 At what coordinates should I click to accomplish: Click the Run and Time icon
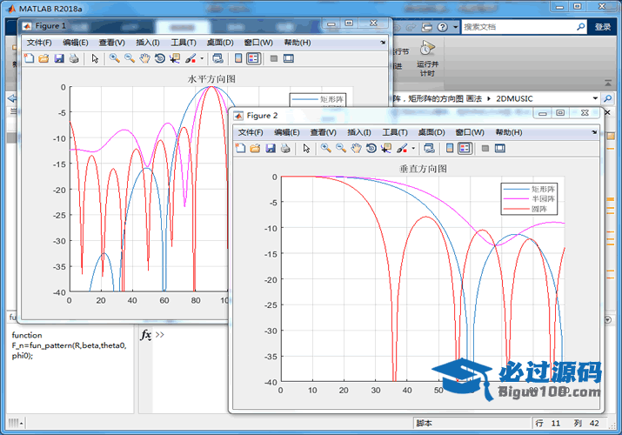pyautogui.click(x=426, y=49)
